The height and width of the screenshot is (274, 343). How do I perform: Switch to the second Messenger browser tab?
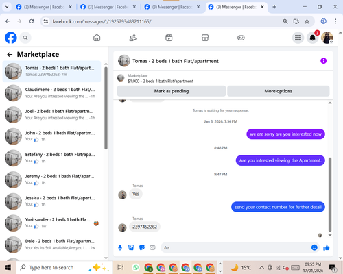point(108,7)
